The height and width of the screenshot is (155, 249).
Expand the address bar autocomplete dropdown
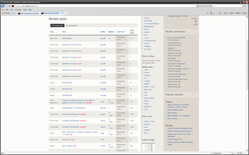pos(197,6)
